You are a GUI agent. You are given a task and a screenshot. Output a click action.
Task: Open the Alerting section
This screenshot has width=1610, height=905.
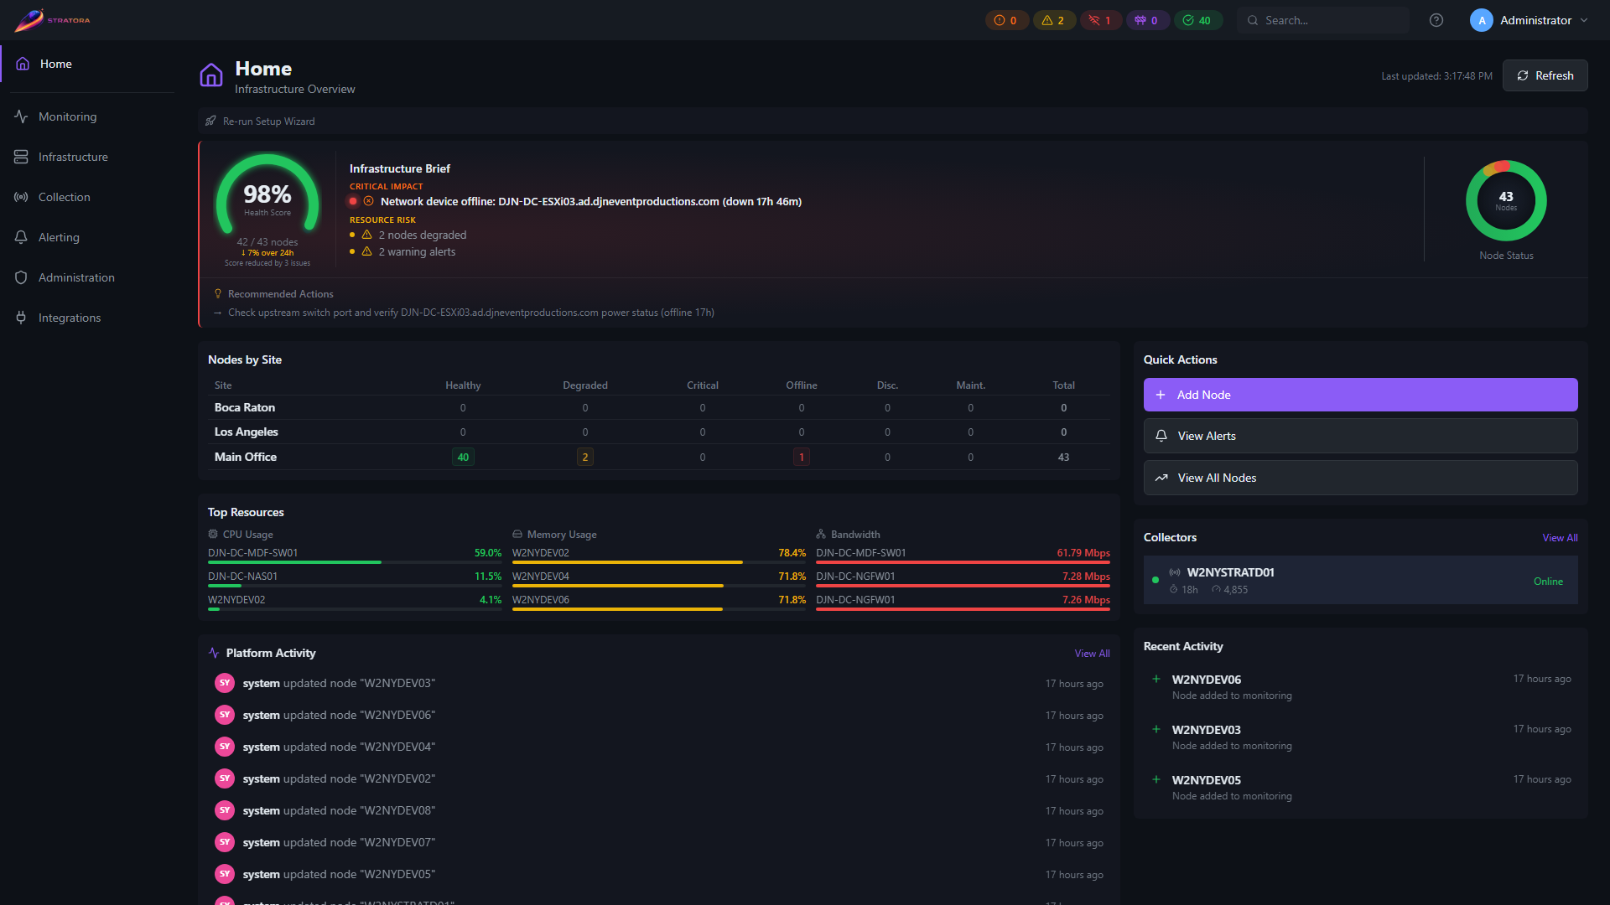(87, 237)
